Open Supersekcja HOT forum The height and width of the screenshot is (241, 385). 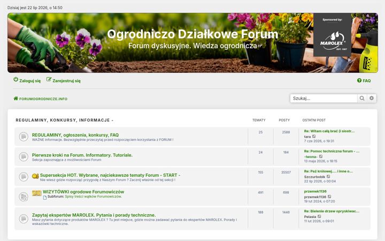point(110,175)
